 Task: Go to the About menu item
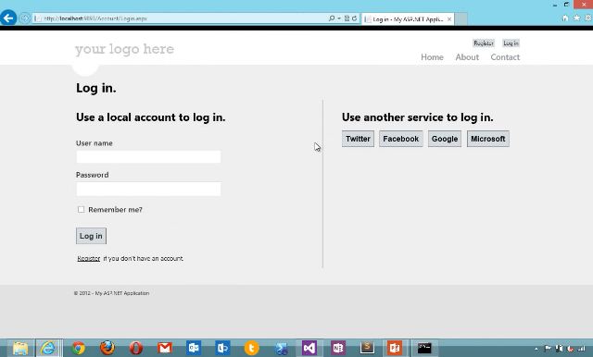tap(467, 57)
